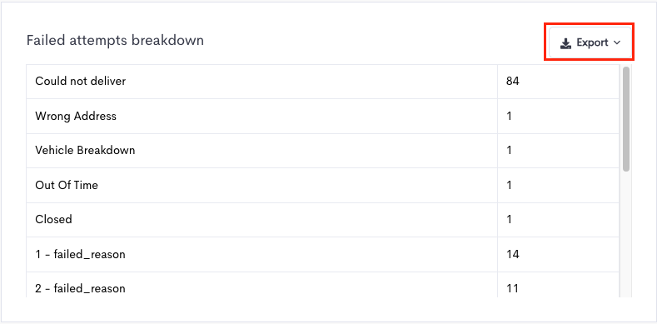Select the 1 - failed_reason row
Image resolution: width=657 pixels, height=324 pixels.
pos(322,254)
